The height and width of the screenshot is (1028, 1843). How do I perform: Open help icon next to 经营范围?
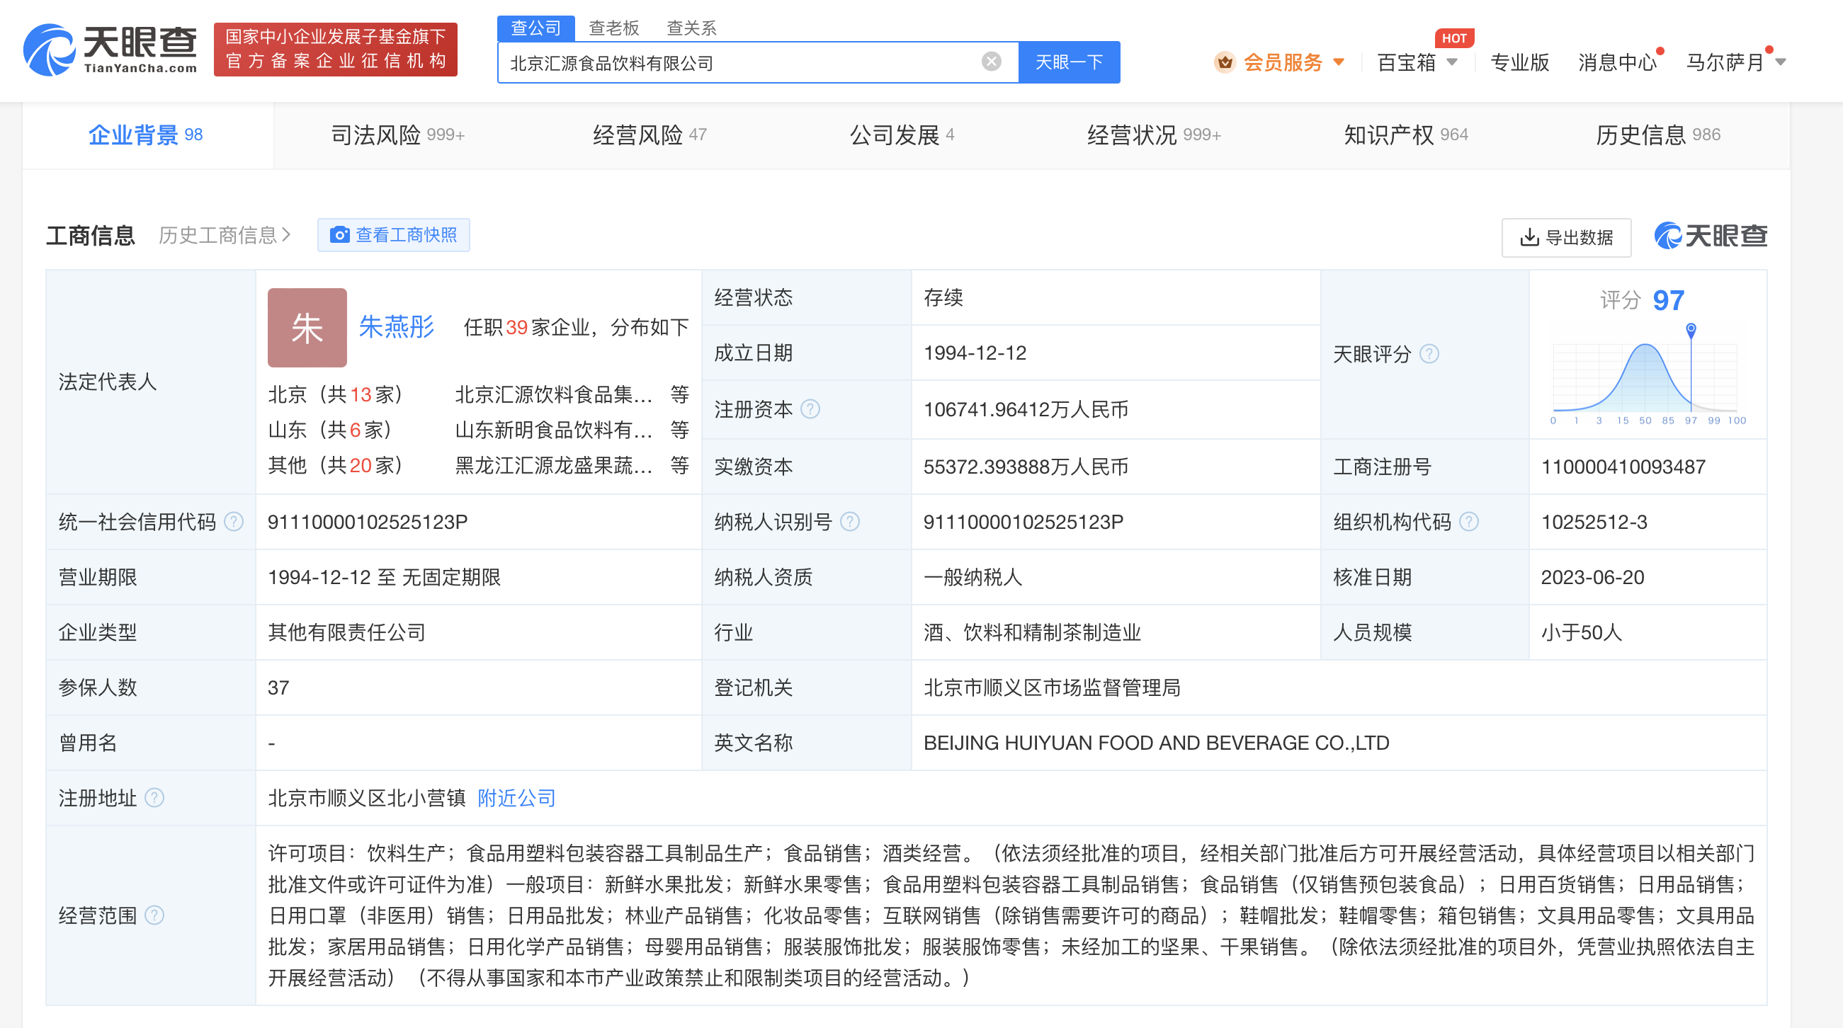[154, 915]
